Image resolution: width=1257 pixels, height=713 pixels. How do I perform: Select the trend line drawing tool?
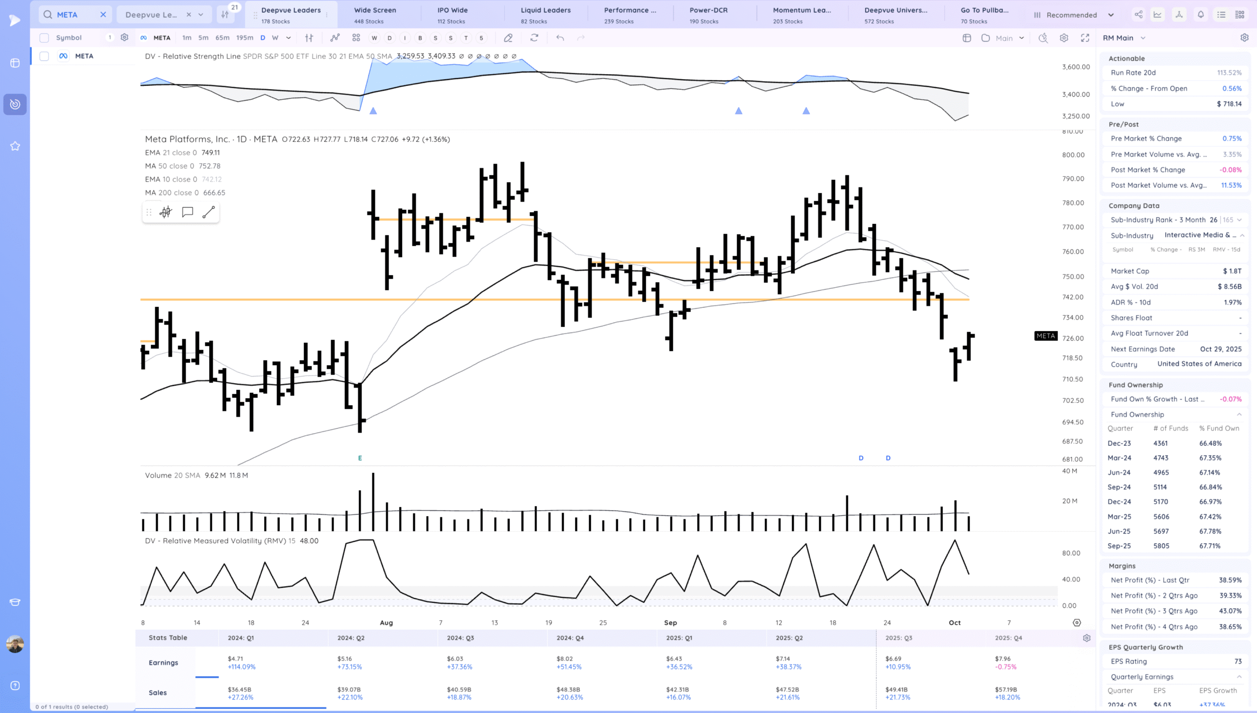(209, 212)
